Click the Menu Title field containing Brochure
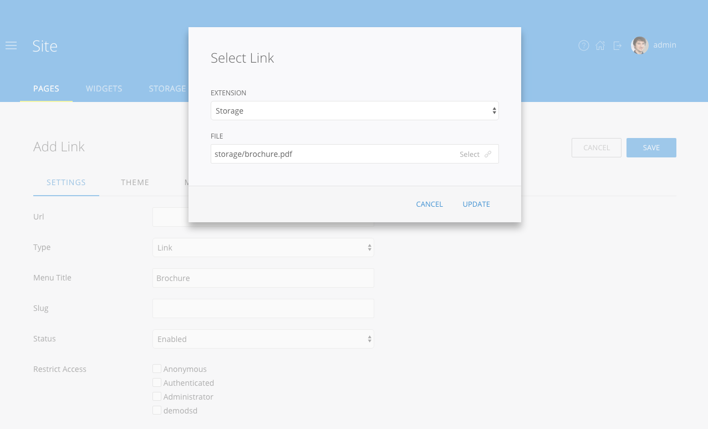Image resolution: width=708 pixels, height=429 pixels. click(263, 278)
